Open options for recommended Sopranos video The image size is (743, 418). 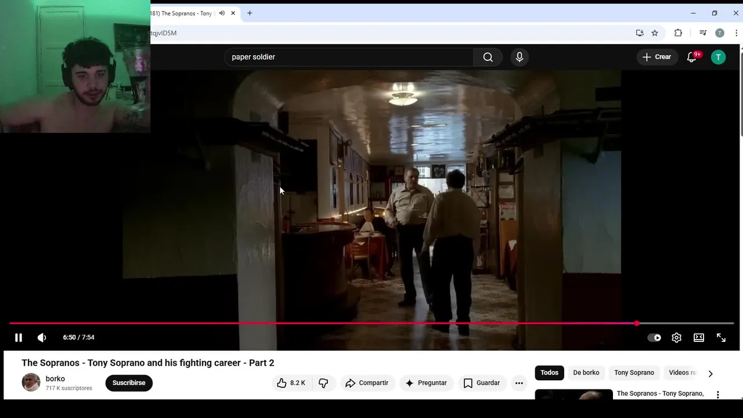pos(718,394)
